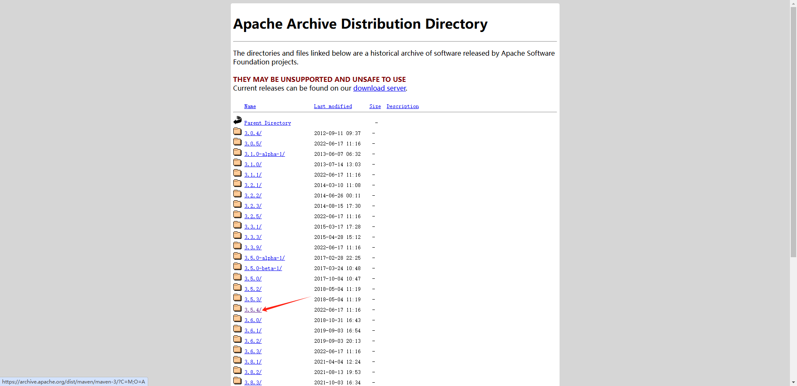This screenshot has width=797, height=386.
Task: Click the folder icon for 3.6.0/
Action: 237,318
